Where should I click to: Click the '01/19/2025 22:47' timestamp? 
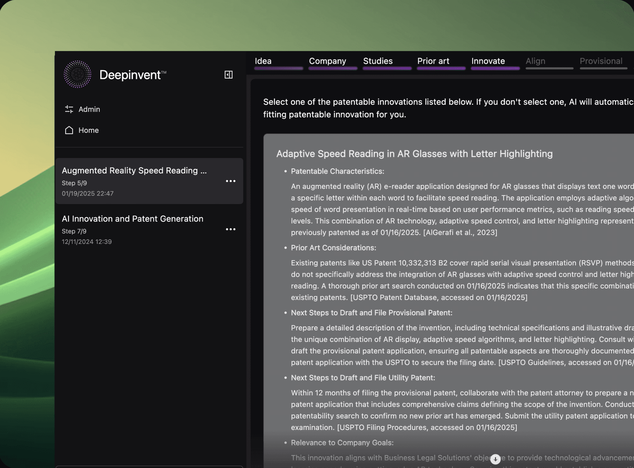[x=88, y=194]
